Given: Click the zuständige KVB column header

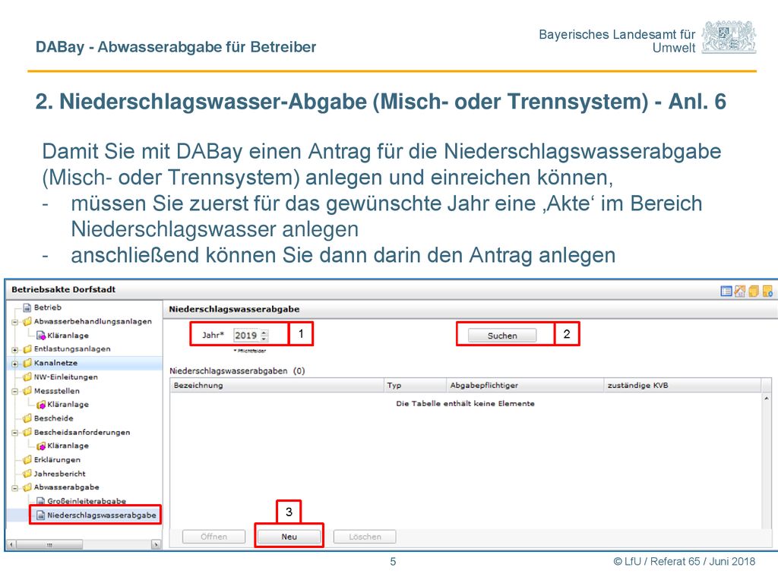Looking at the screenshot, I should point(682,385).
